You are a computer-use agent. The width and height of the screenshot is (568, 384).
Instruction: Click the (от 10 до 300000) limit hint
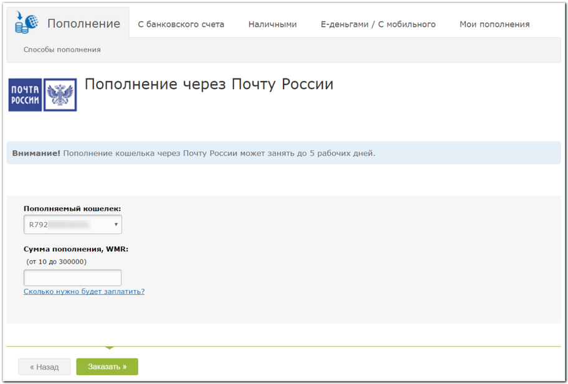click(x=57, y=261)
